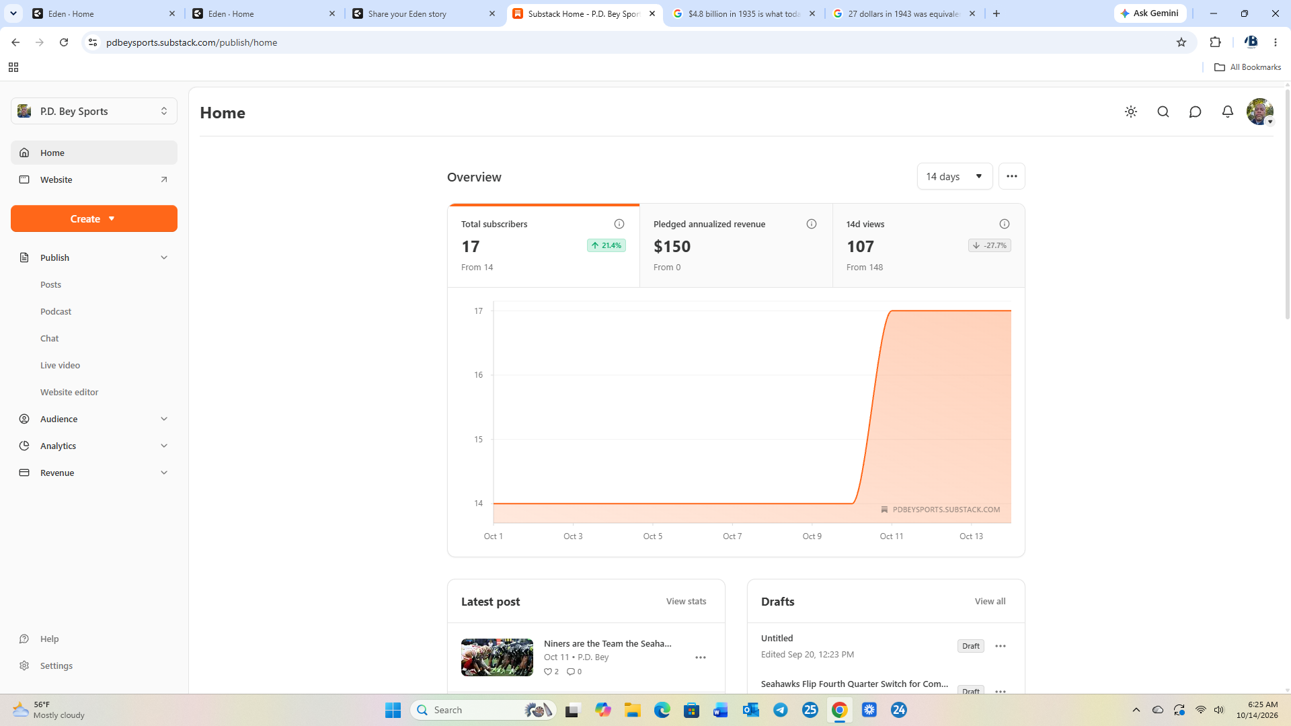Open Website editor in sidebar
This screenshot has height=726, width=1291.
click(x=69, y=392)
